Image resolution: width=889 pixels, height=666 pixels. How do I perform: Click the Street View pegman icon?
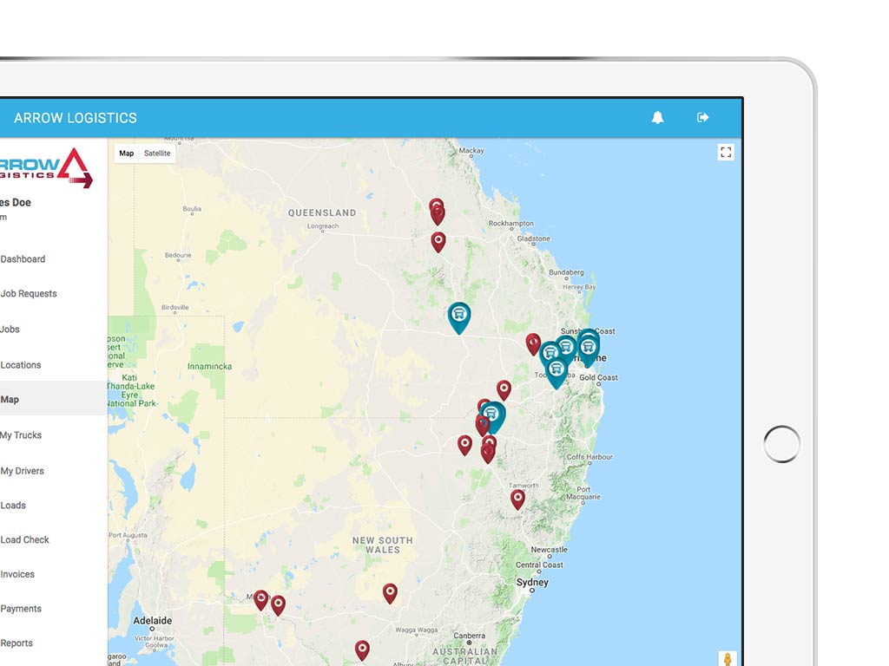tap(728, 659)
